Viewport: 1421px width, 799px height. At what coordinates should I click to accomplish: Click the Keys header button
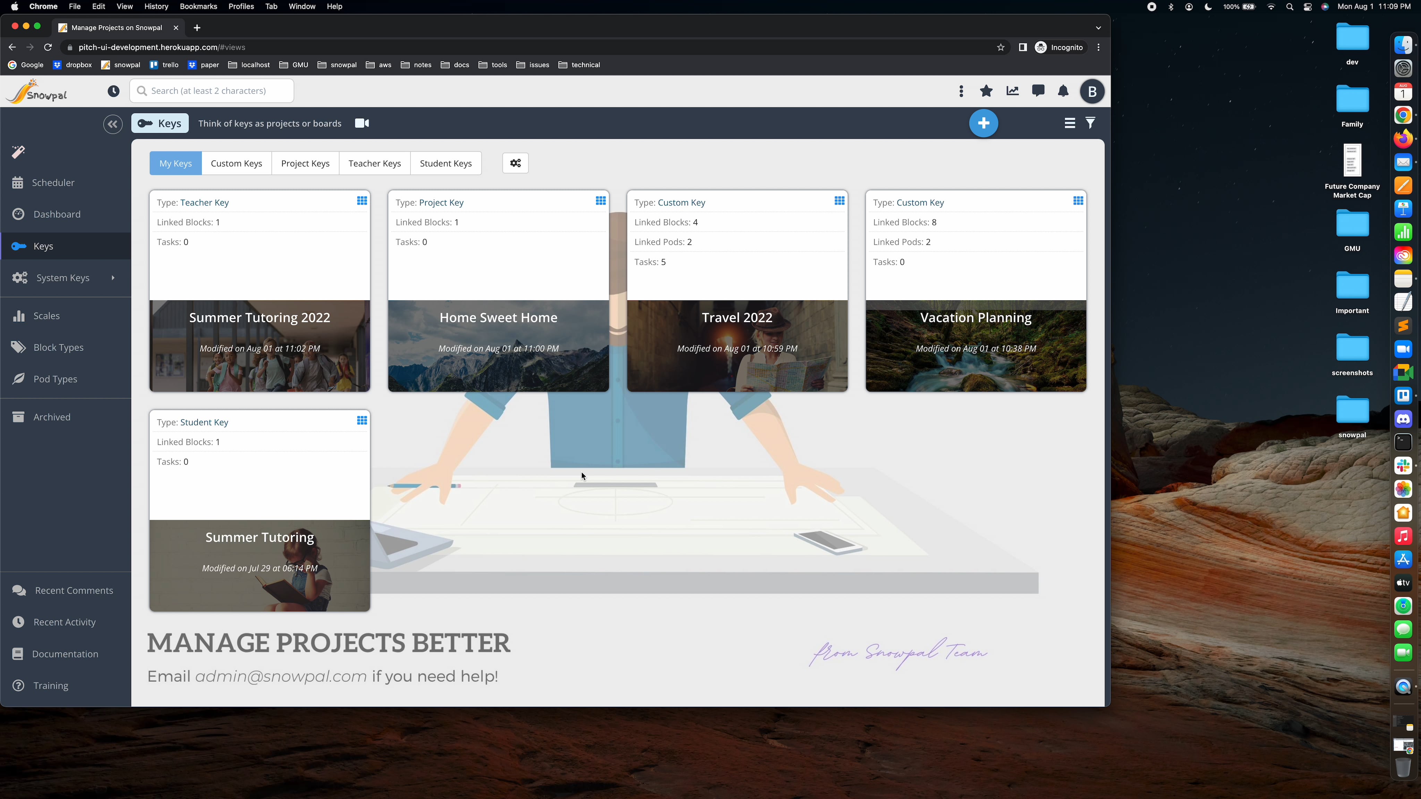coord(160,123)
